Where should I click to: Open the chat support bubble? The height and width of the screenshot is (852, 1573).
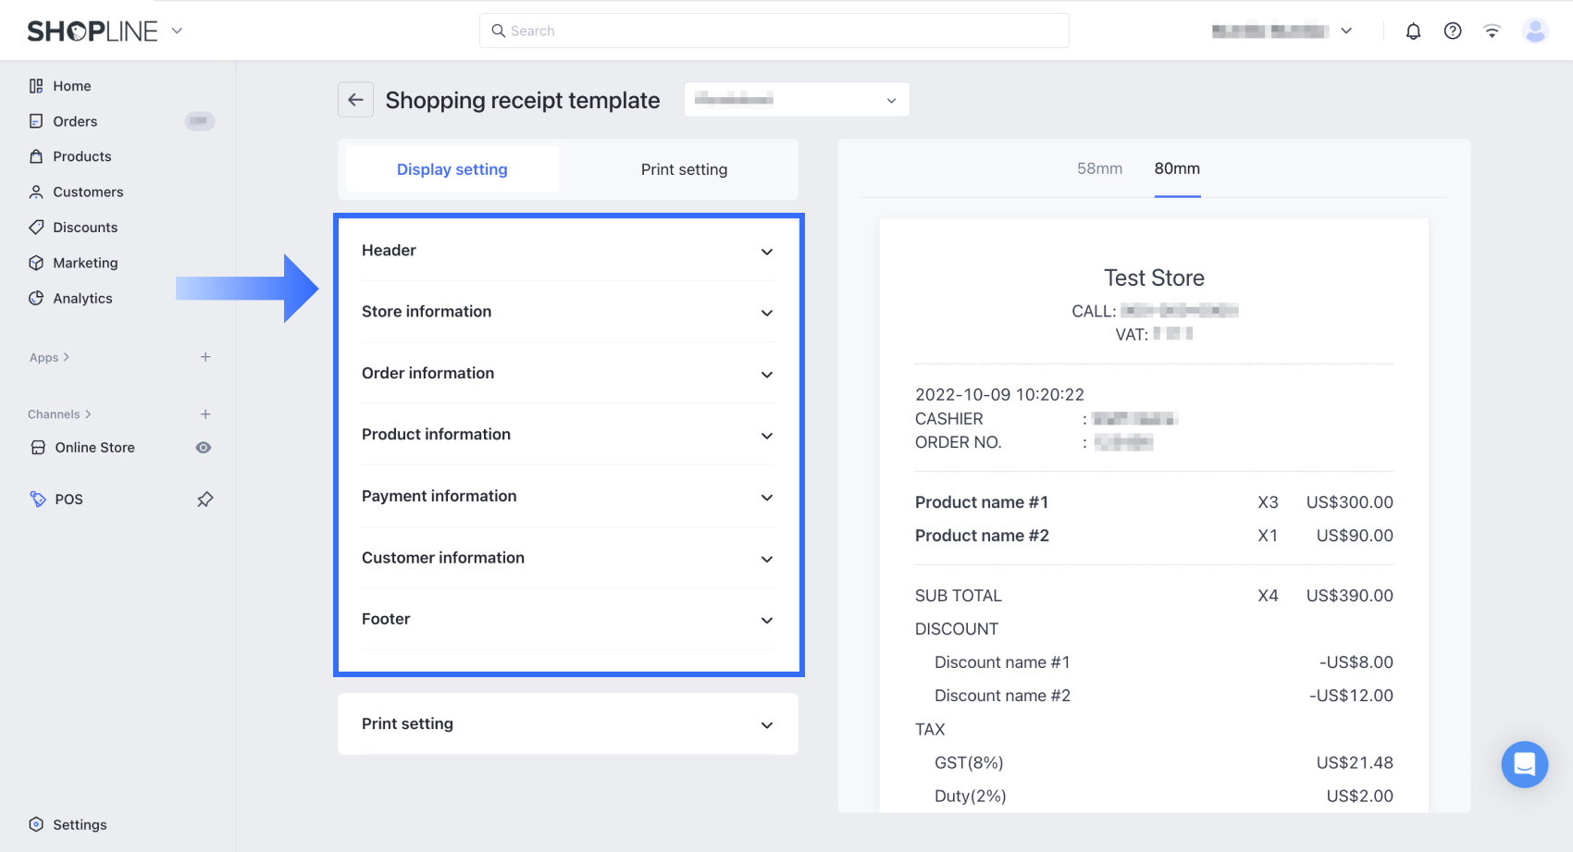(1524, 764)
